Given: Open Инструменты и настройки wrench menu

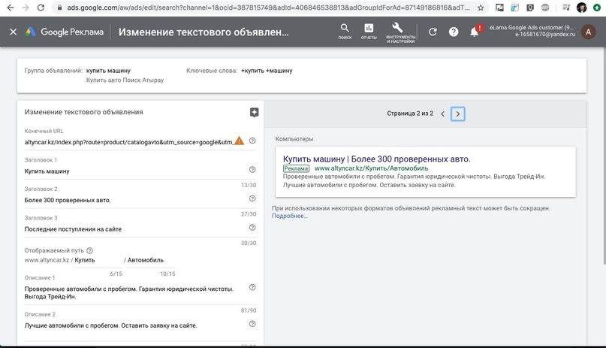Looking at the screenshot, I should (400, 32).
